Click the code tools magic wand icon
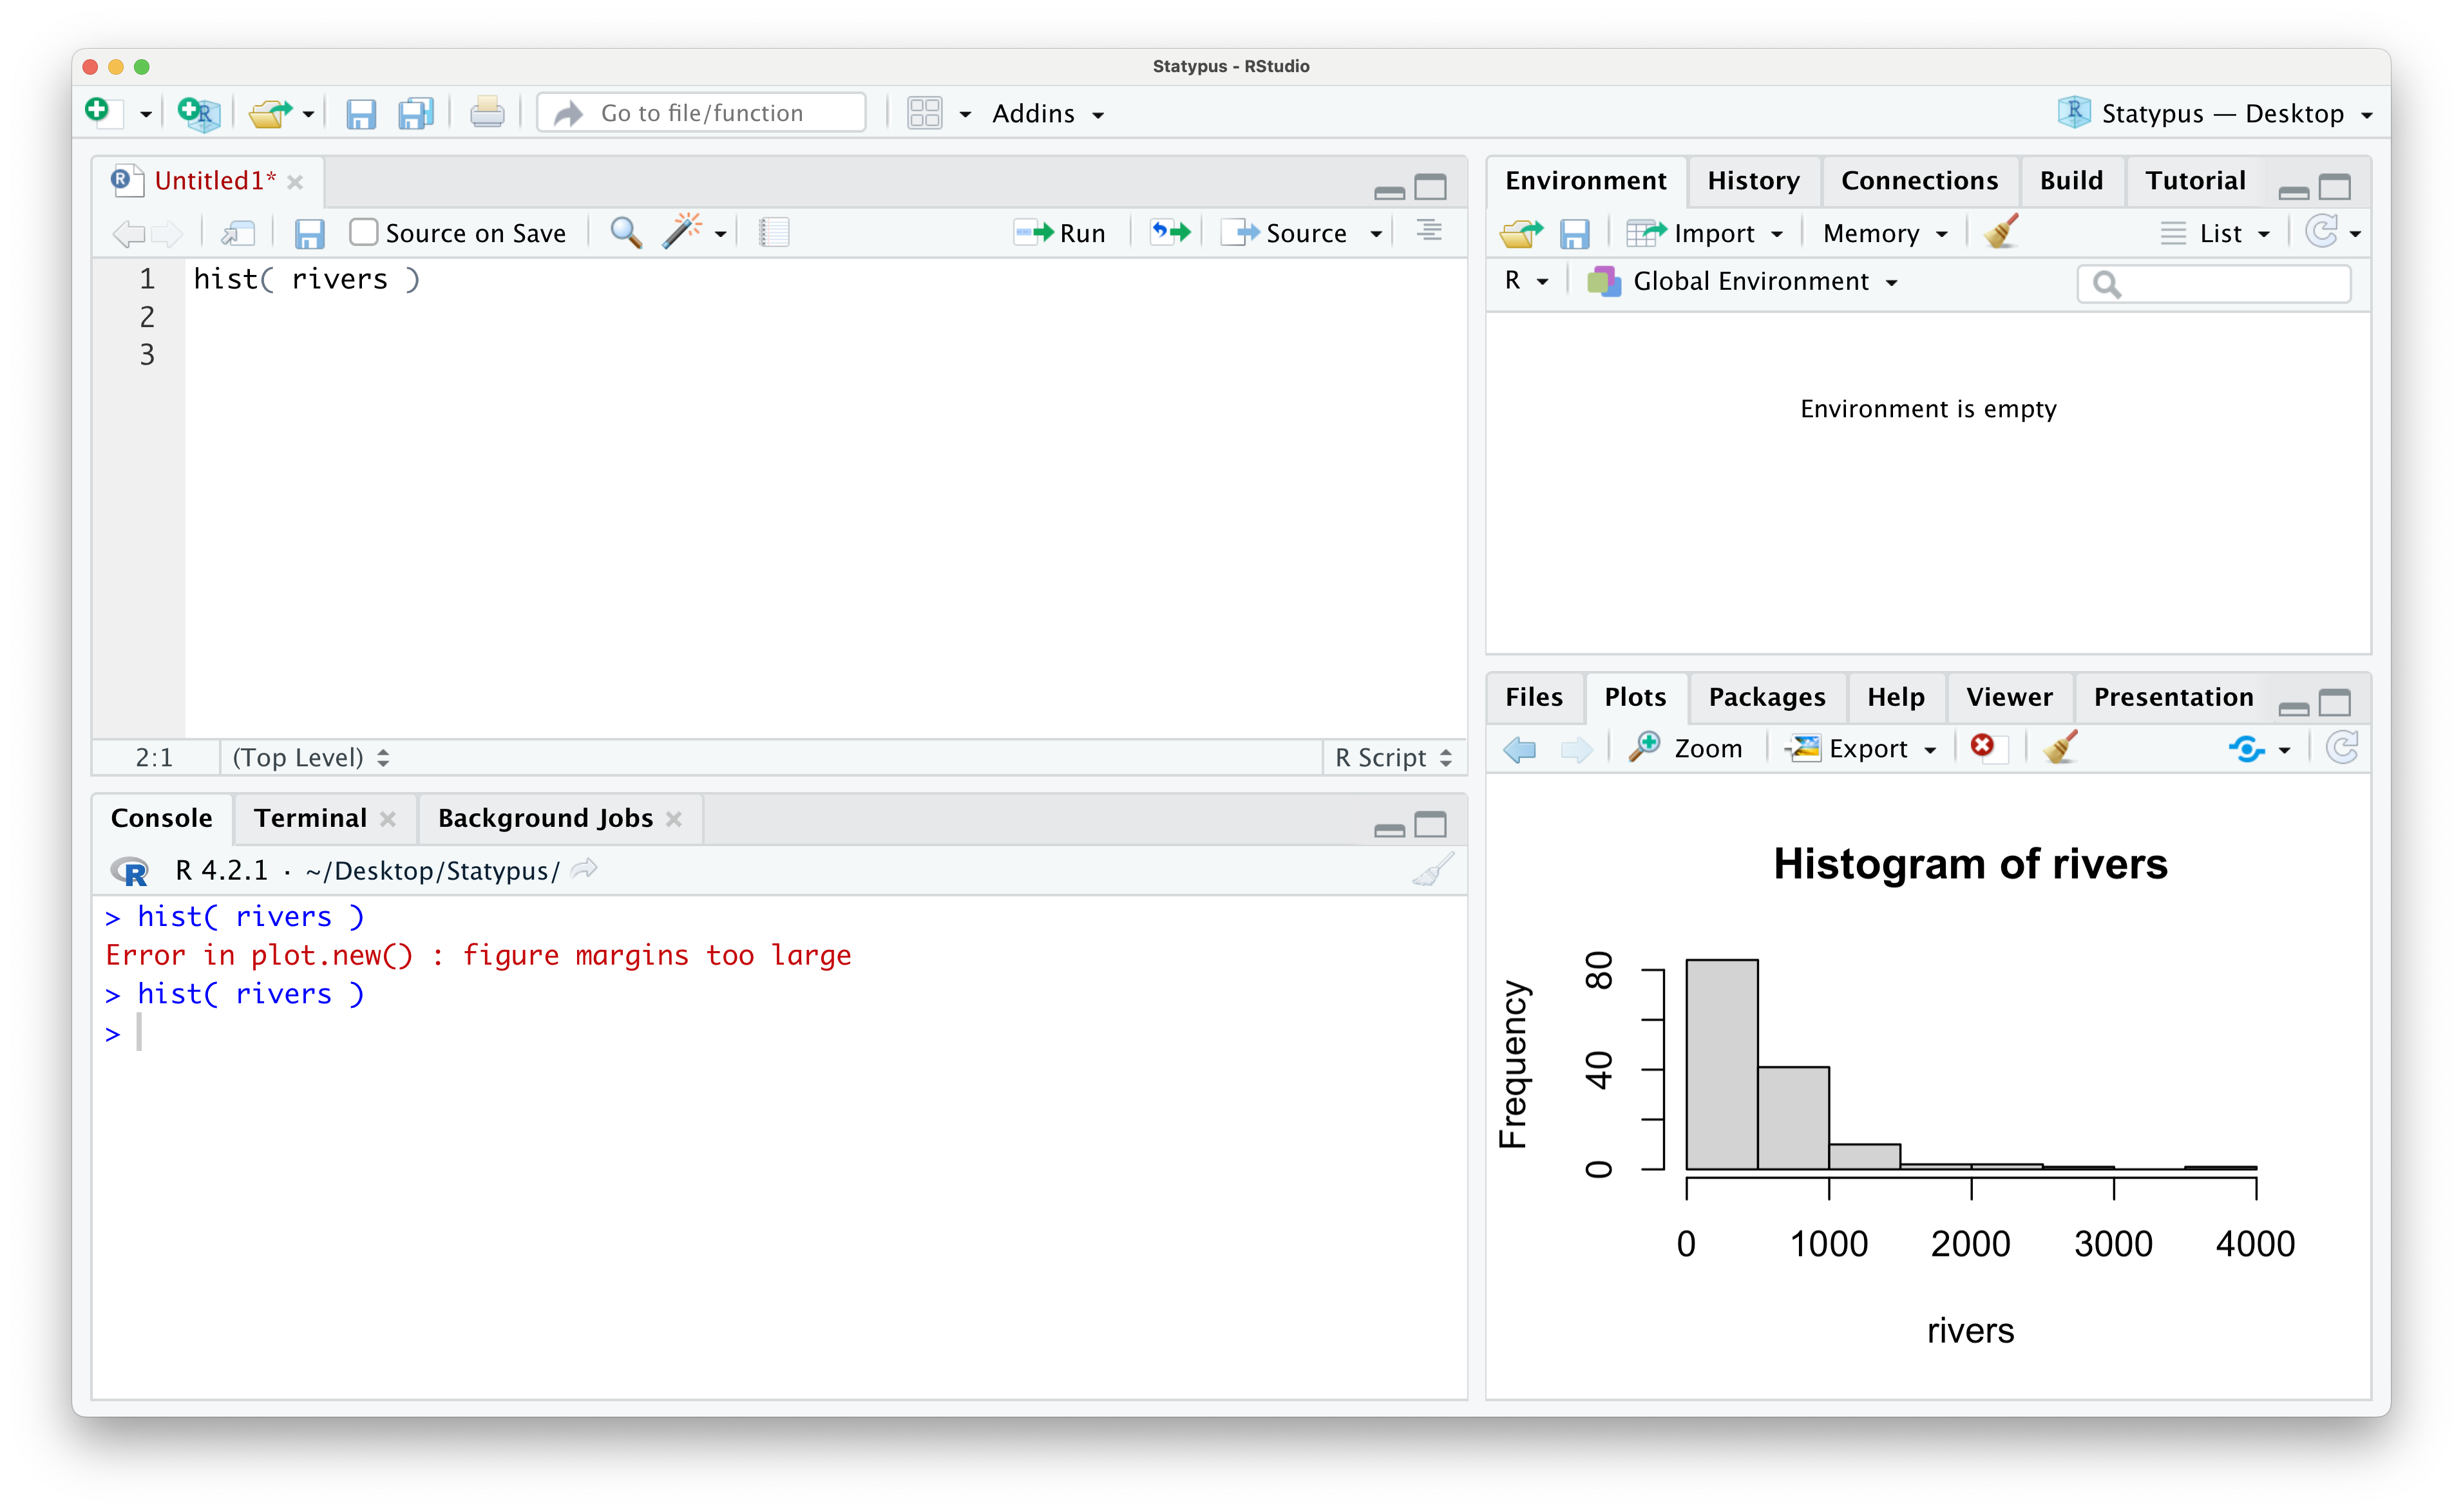Image resolution: width=2463 pixels, height=1512 pixels. [682, 232]
